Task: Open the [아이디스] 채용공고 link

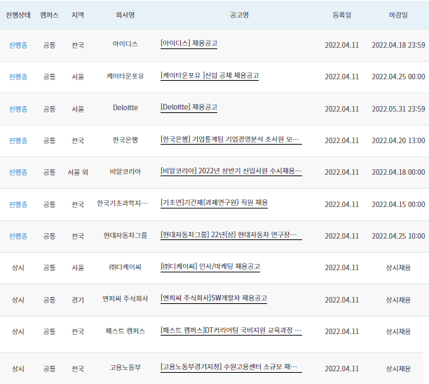Action: [189, 44]
